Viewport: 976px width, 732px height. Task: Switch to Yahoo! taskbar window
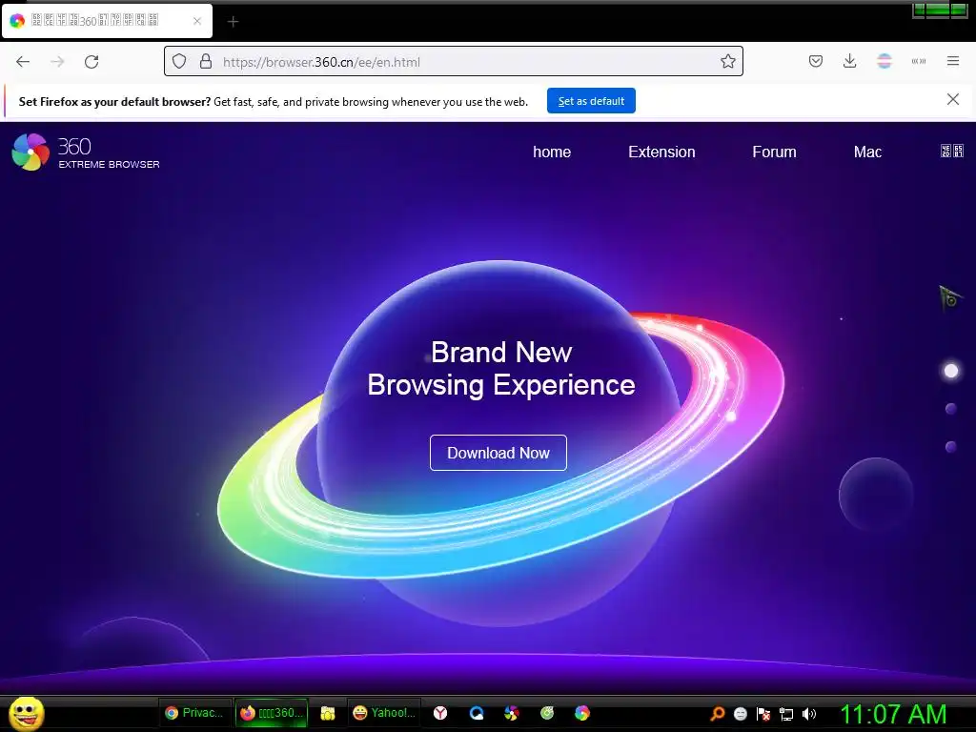coord(383,713)
